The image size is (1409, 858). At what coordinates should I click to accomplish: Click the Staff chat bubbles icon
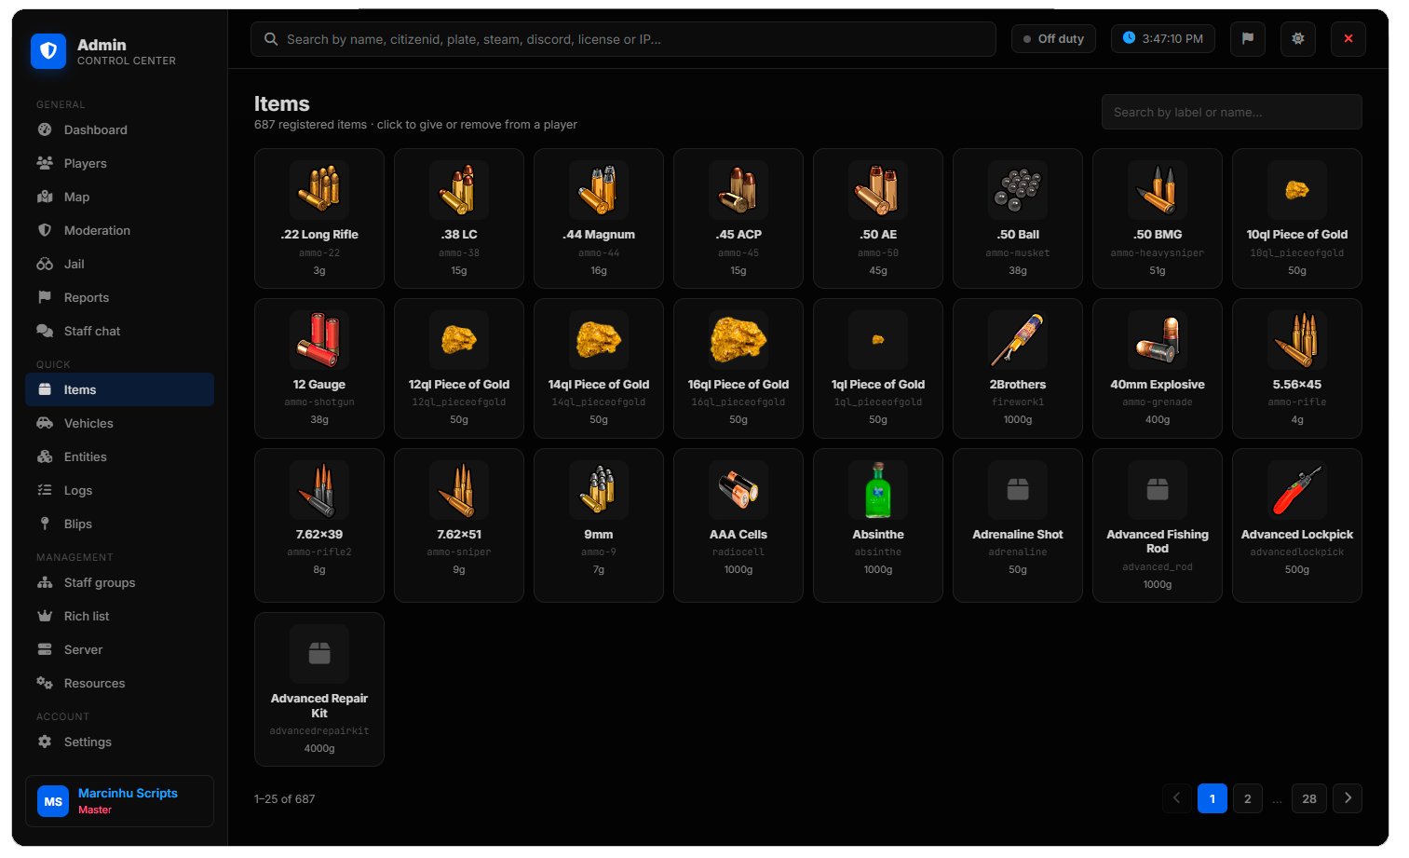click(x=45, y=331)
